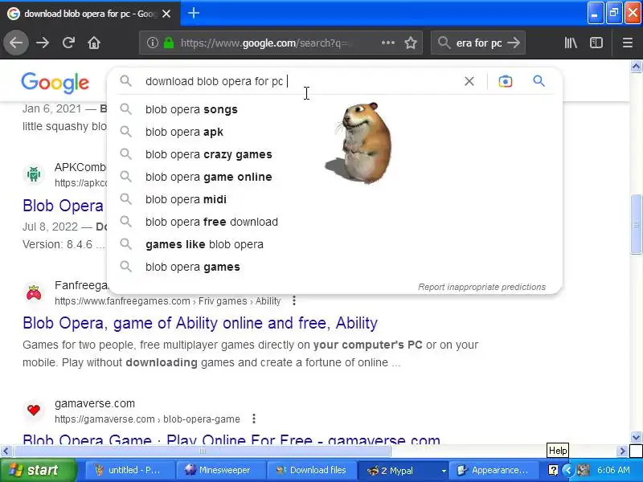Search by image with camera icon

506,81
